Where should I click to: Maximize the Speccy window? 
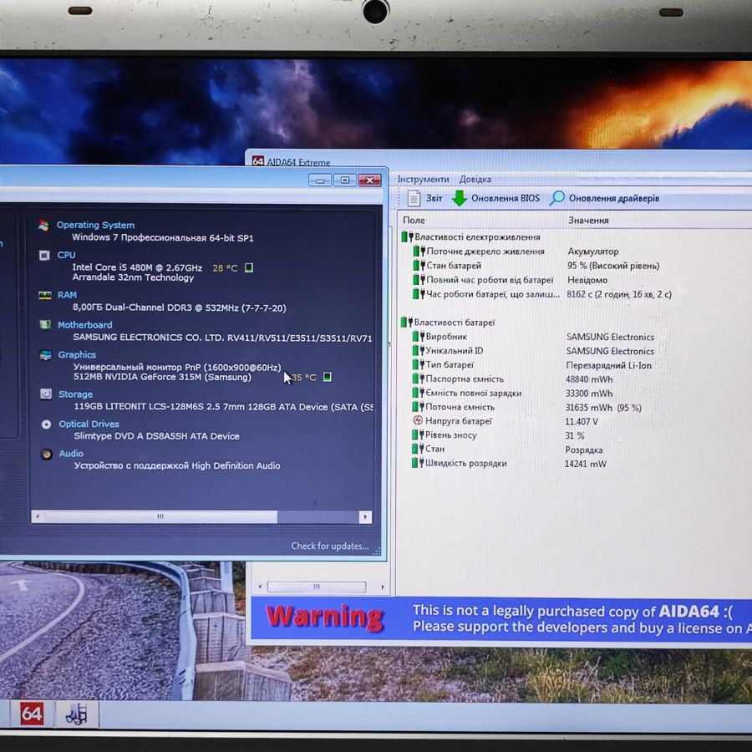[x=345, y=180]
